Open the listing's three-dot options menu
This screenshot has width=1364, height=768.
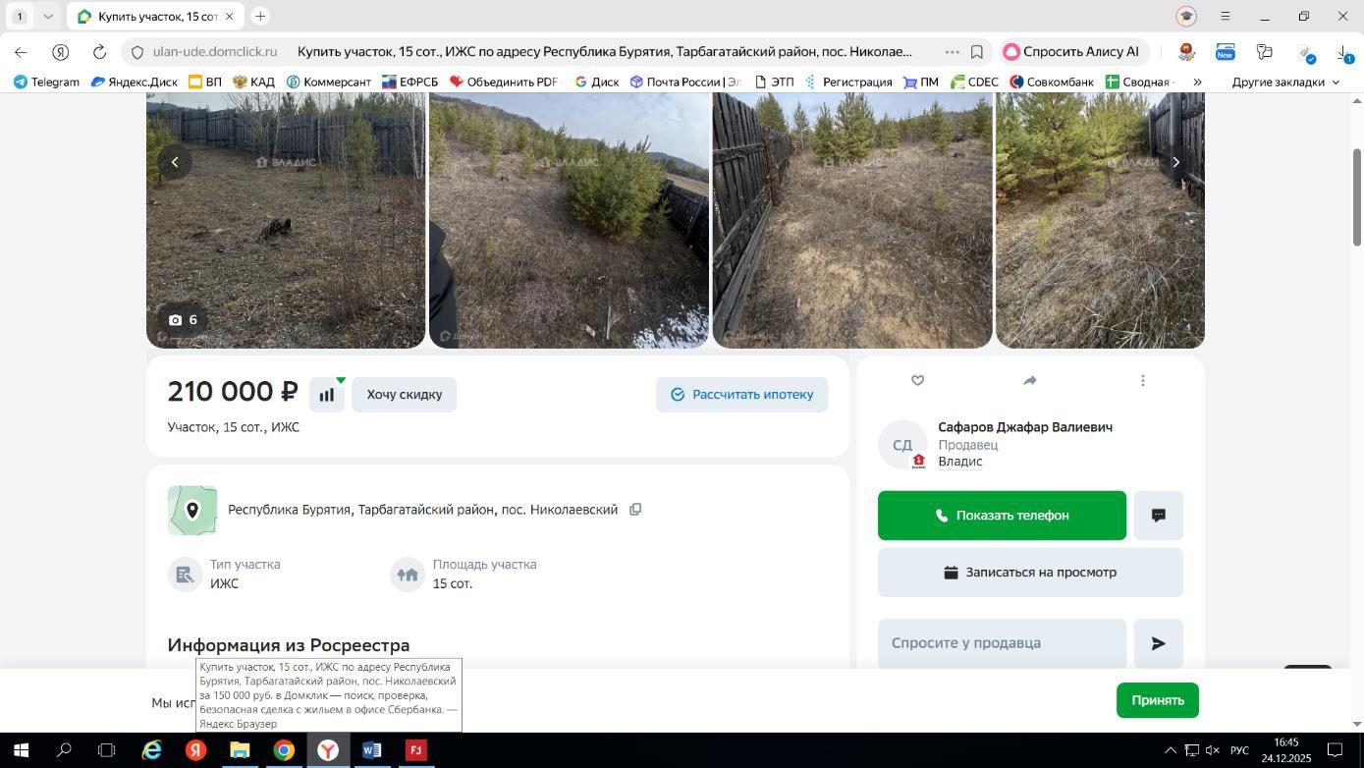coord(1142,380)
